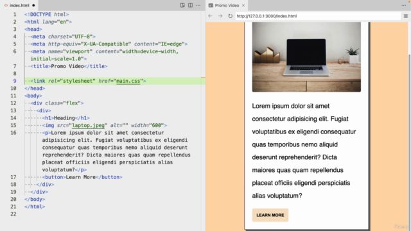The height and width of the screenshot is (231, 411).
Task: Click the closing </head> tag
Action: [35, 89]
